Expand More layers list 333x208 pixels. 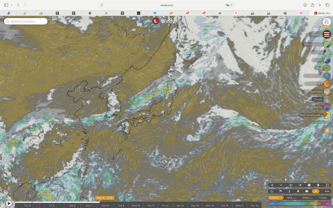pyautogui.click(x=321, y=122)
